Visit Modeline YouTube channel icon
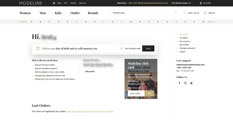Image resolution: width=233 pixels, height=120 pixels. [x=191, y=83]
